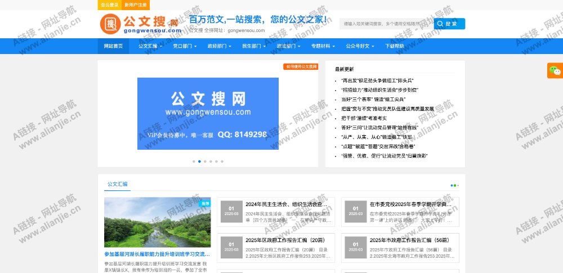Open article “点题”“破题”“答题”交出深改“合格卷”
This screenshot has height=273, width=563.
[378, 146]
